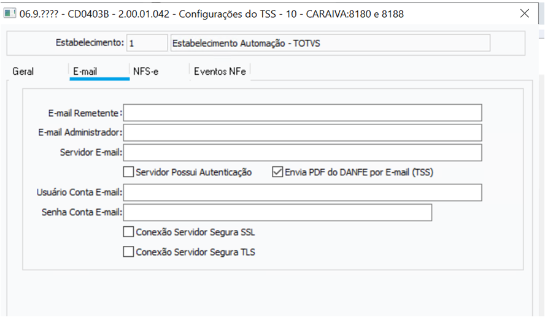Viewport: 545px width, 320px height.
Task: Click the Estabelecimento Automação - TOTVS description field
Action: click(x=330, y=43)
